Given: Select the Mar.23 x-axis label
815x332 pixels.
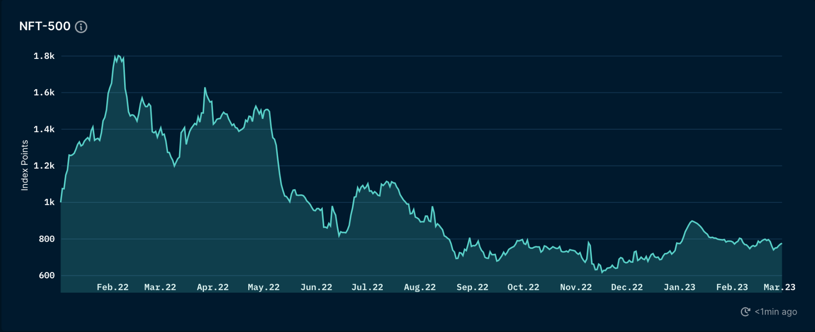Looking at the screenshot, I should tap(779, 287).
